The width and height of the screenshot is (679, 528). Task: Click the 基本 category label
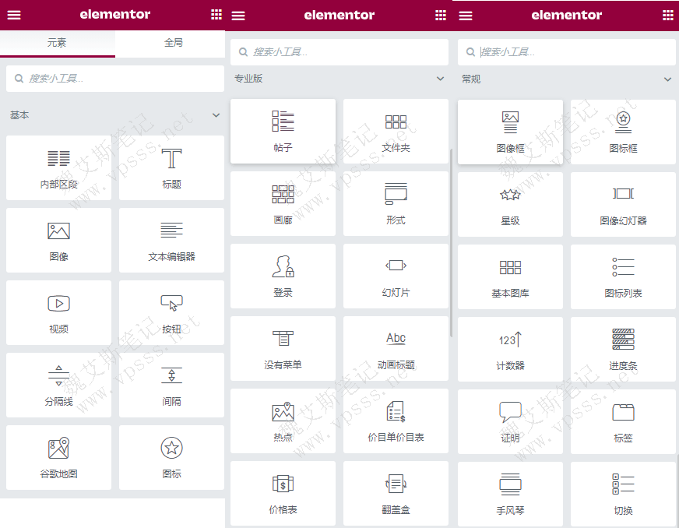coord(19,115)
